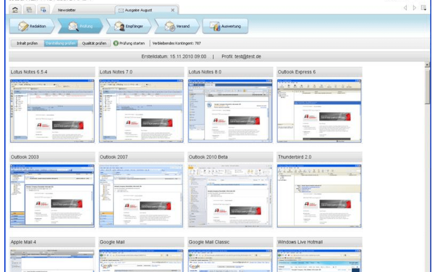Viewport: 435px width, 272px height.
Task: Open the Apple Mail 4 preview thumbnail
Action: [x=52, y=261]
